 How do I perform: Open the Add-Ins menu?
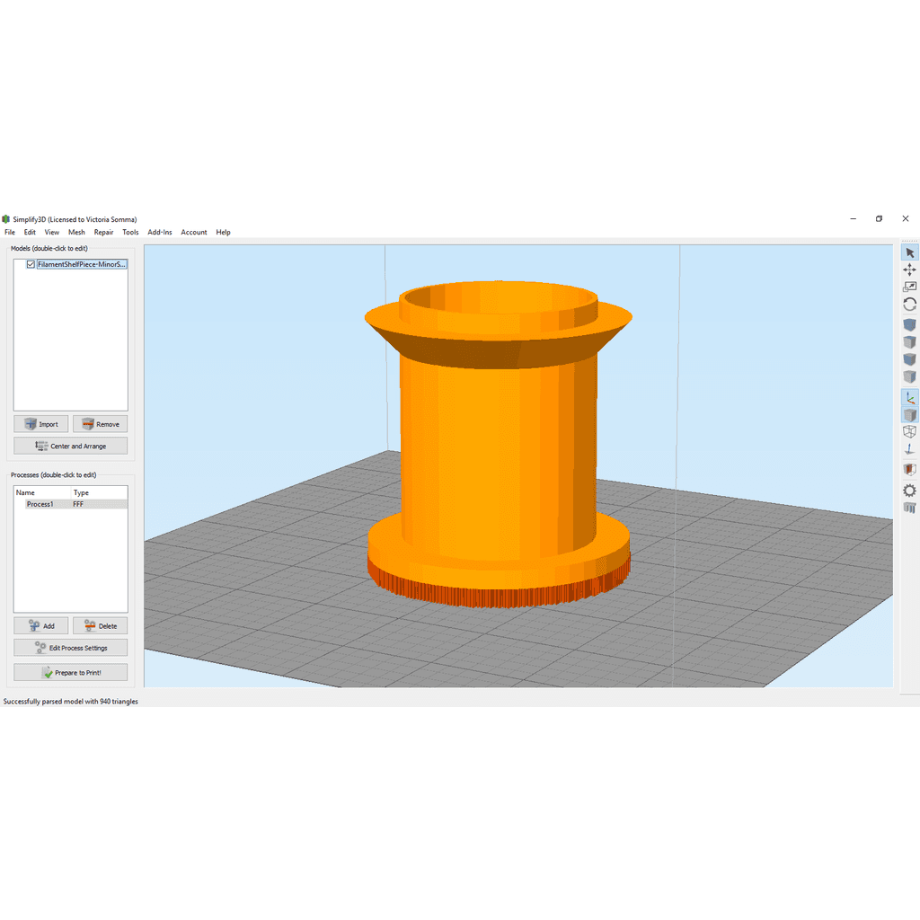click(x=160, y=233)
